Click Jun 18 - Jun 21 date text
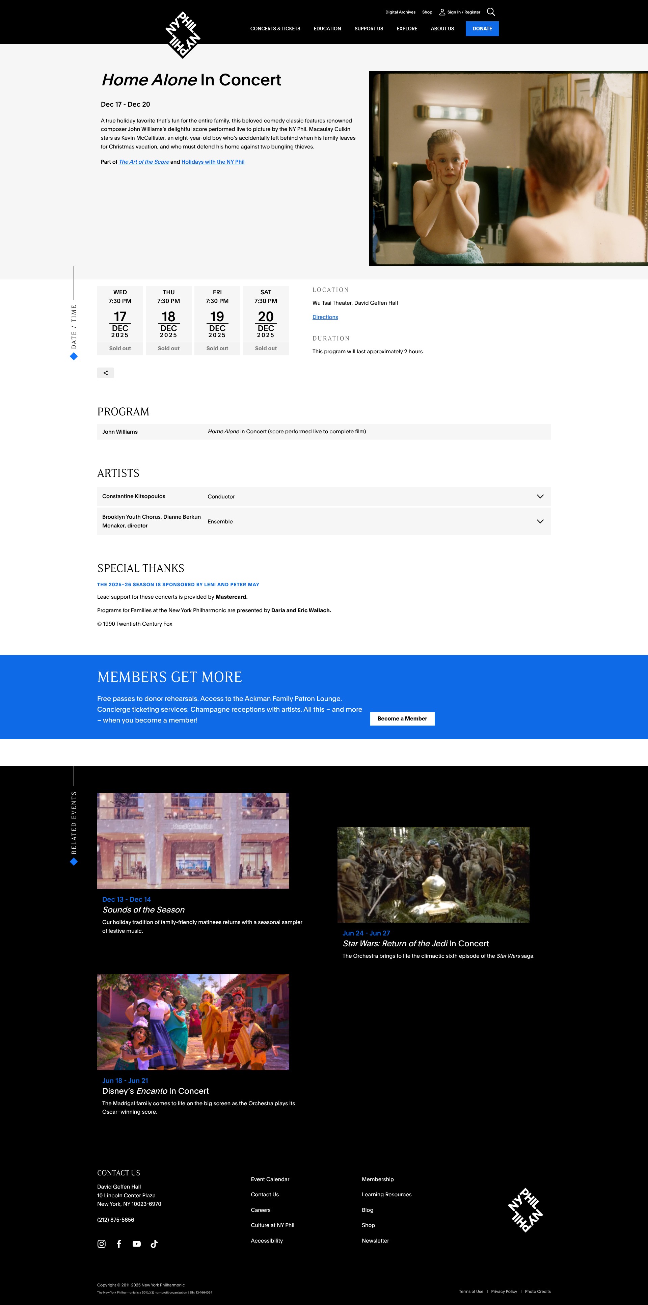The width and height of the screenshot is (648, 1305). tap(125, 1081)
